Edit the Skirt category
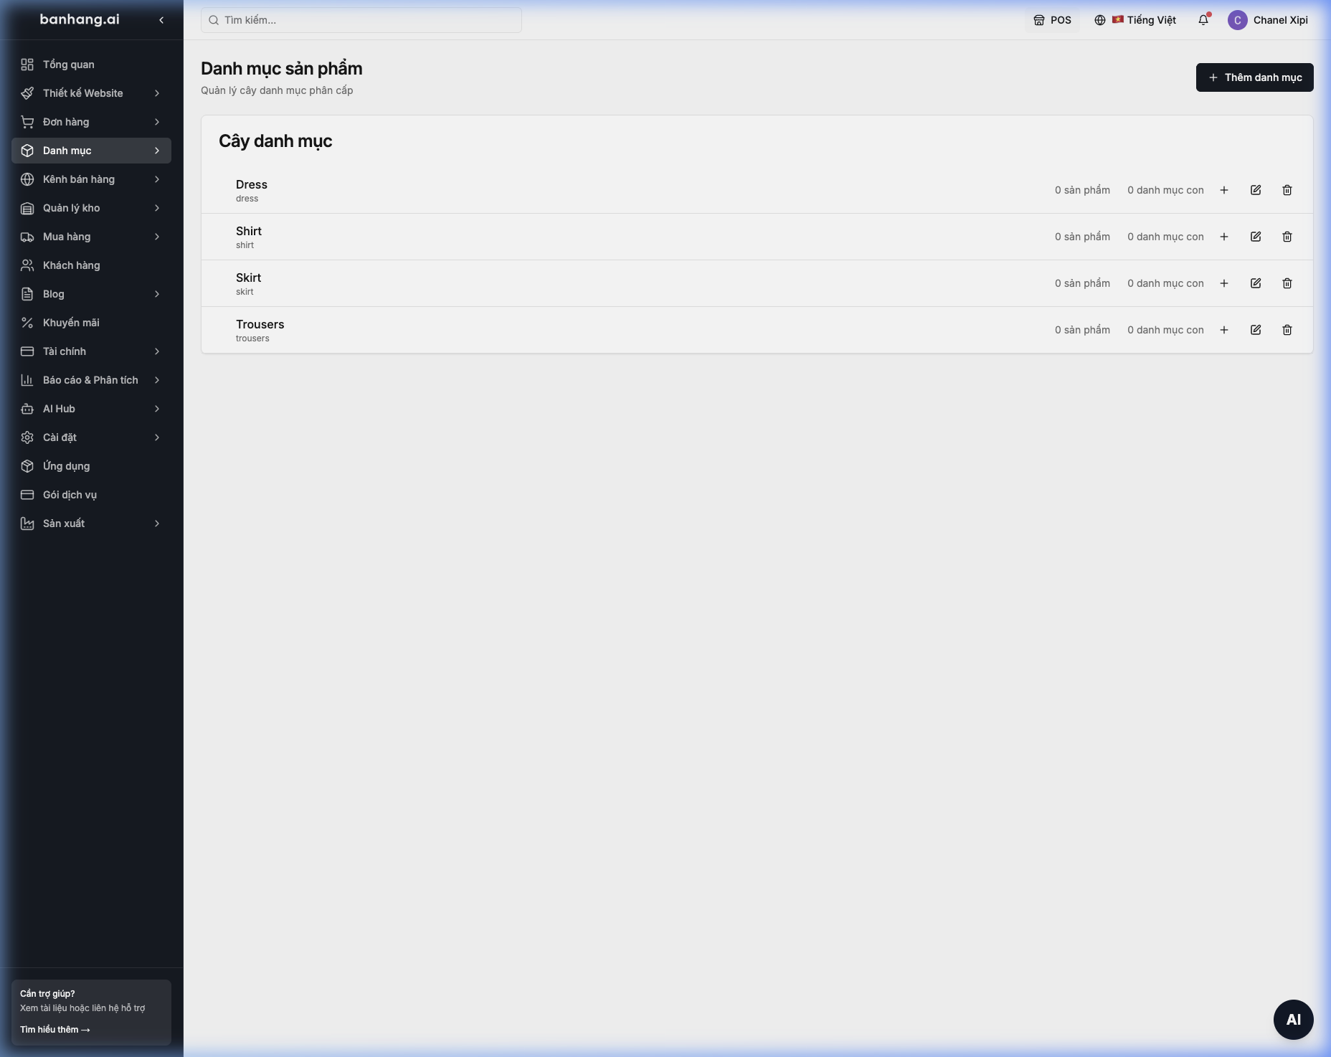Screen dimensions: 1331x1057 [x=1256, y=283]
